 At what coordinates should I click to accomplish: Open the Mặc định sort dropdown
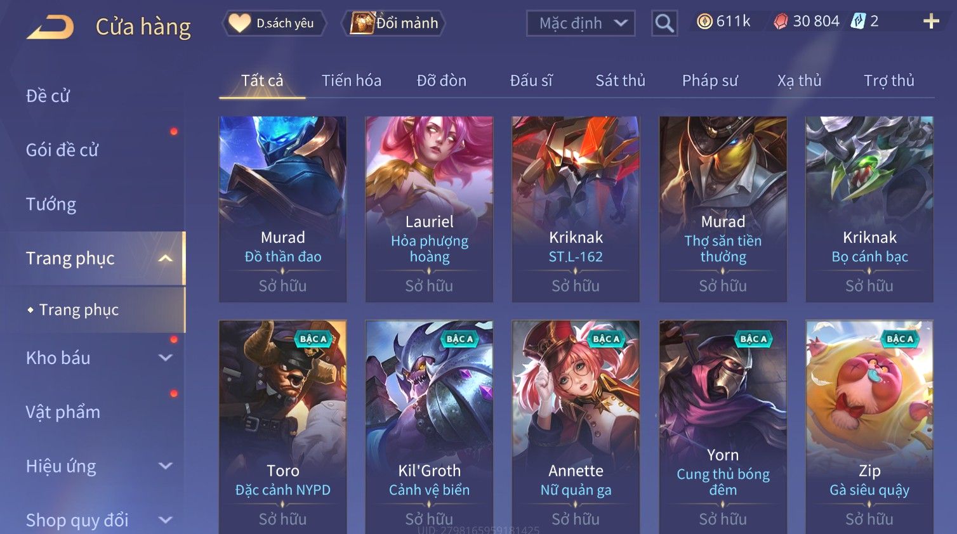[x=581, y=23]
